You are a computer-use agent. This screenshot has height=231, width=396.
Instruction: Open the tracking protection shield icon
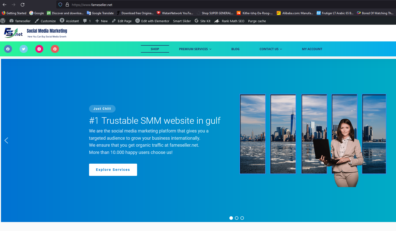click(60, 4)
